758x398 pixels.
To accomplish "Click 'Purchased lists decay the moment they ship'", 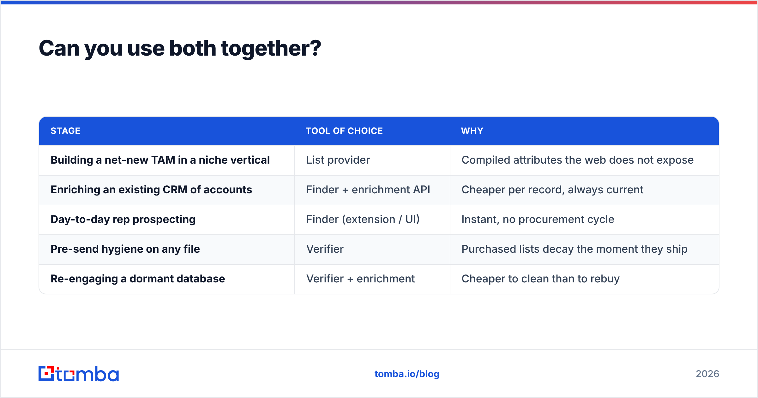I will [574, 249].
